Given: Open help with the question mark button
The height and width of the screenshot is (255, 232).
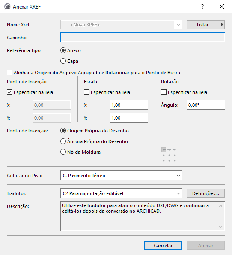Looking at the screenshot, I should coord(202,6).
